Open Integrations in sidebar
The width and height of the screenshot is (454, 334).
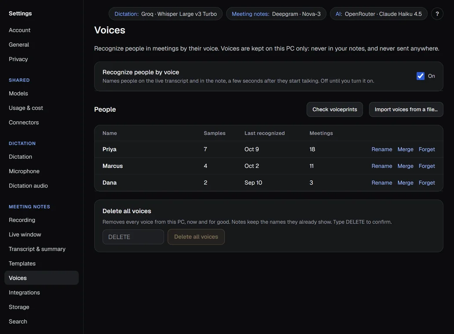pos(41,292)
